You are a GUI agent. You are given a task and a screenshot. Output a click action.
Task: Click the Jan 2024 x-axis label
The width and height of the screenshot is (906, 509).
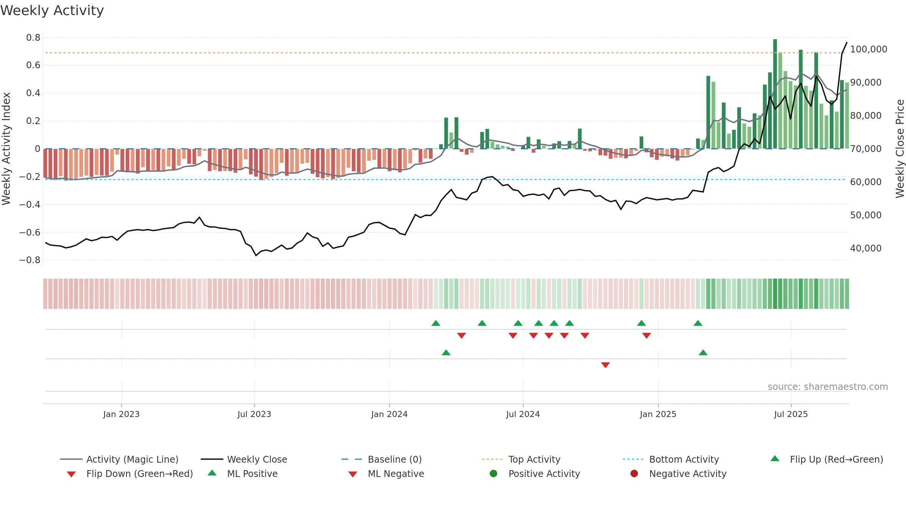point(389,414)
